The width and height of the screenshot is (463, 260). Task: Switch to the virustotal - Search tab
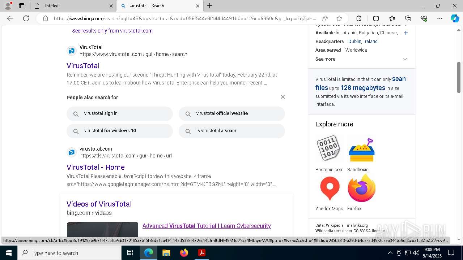pyautogui.click(x=160, y=6)
